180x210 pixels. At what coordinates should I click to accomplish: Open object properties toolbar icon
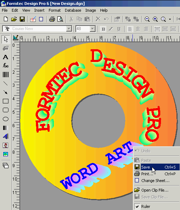(117, 19)
